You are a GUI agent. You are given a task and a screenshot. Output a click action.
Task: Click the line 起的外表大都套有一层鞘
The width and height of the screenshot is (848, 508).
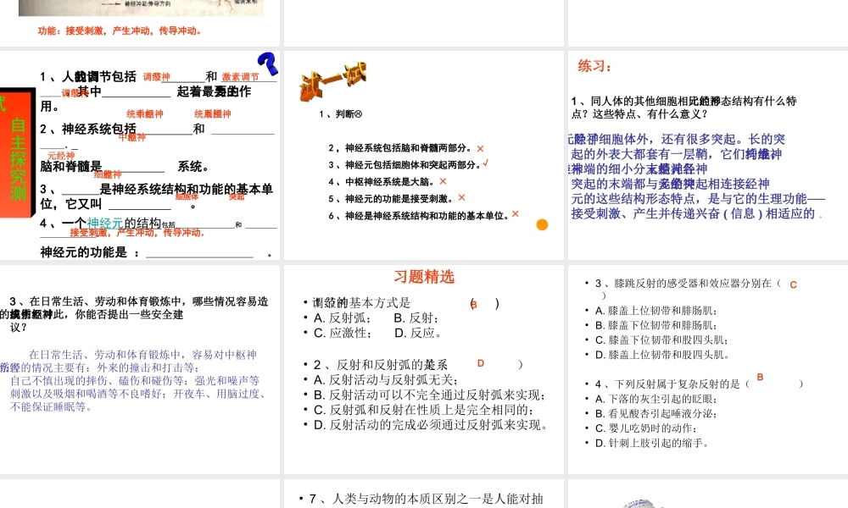pyautogui.click(x=677, y=154)
